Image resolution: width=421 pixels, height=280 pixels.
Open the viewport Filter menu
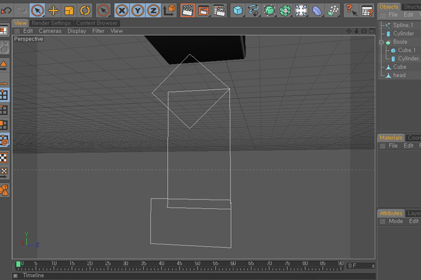(98, 31)
